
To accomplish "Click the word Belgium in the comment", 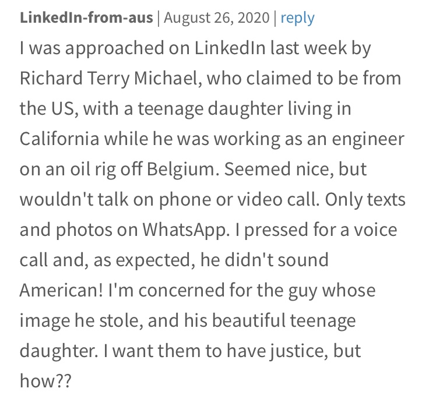I will coord(181,170).
